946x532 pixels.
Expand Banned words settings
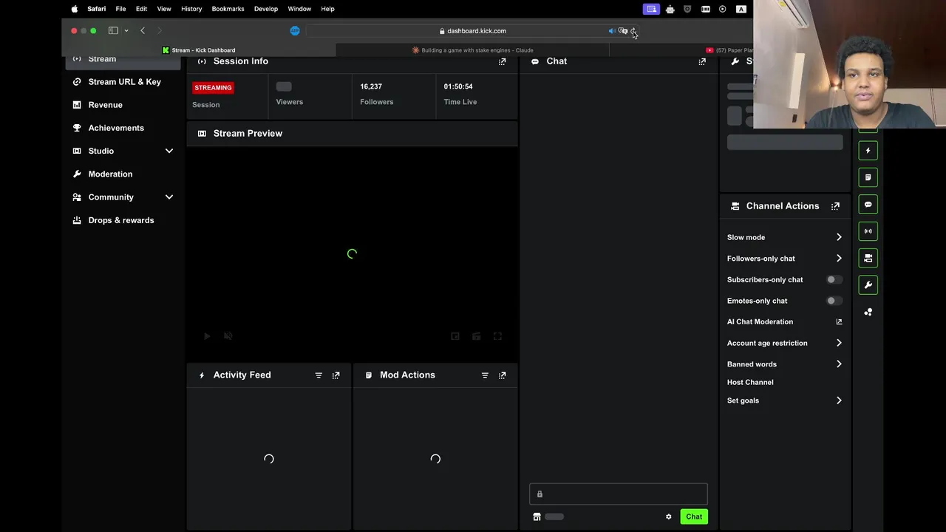tap(839, 364)
